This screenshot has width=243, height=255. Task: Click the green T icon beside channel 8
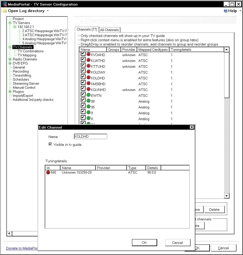89,118
